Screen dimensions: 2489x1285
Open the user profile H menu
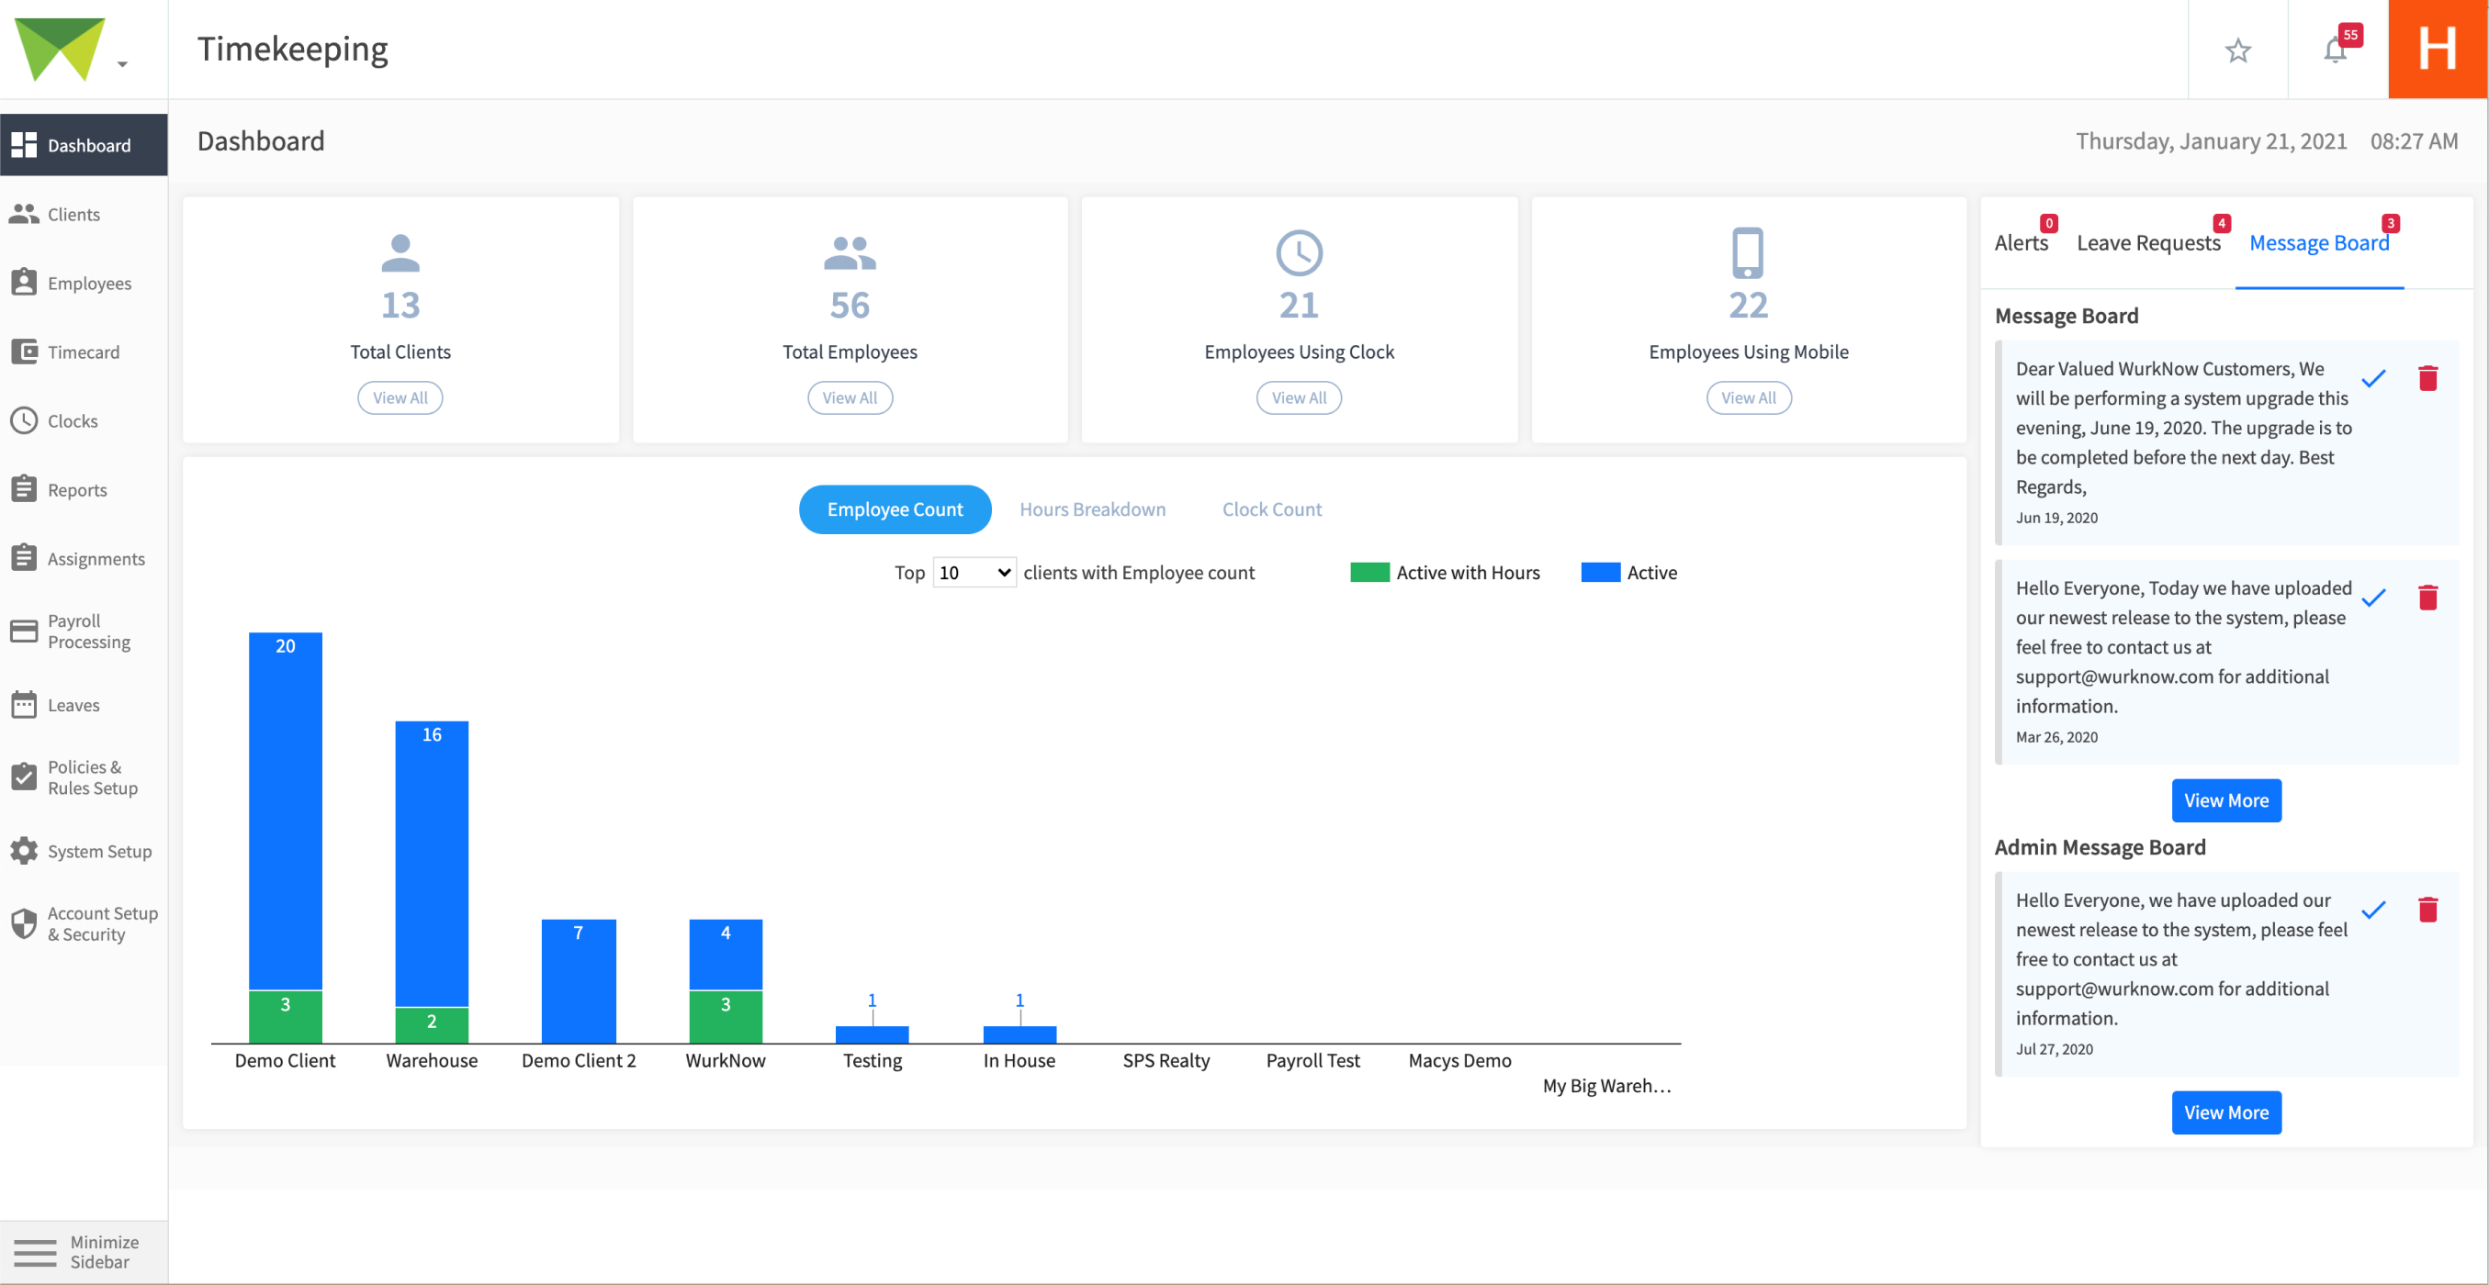[2437, 50]
